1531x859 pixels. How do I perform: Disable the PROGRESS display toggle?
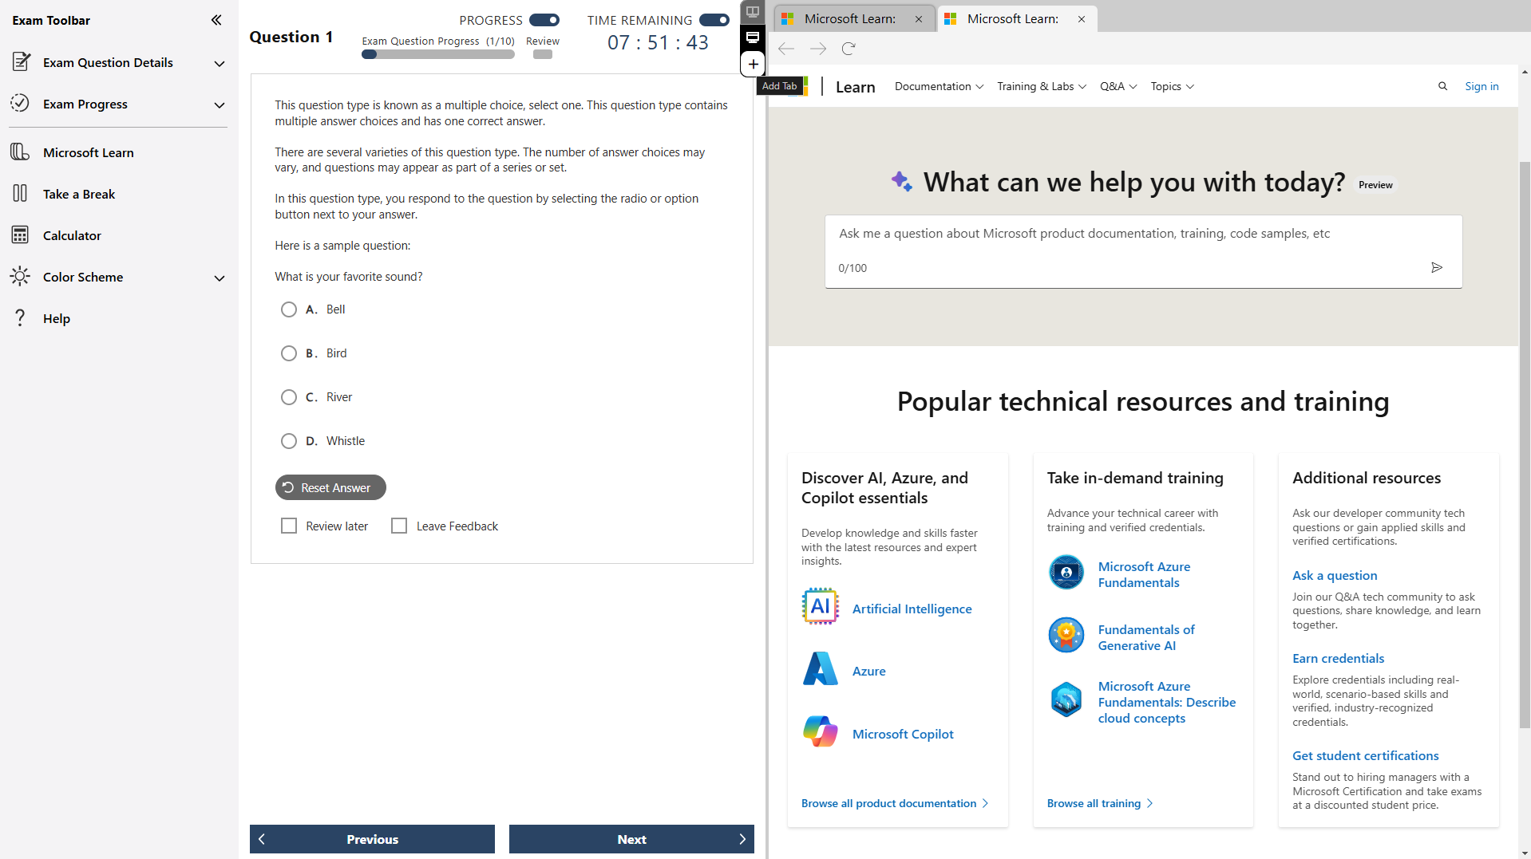pos(546,20)
